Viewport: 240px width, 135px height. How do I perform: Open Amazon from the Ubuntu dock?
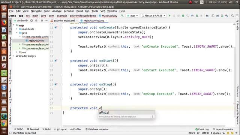pyautogui.click(x=4, y=59)
